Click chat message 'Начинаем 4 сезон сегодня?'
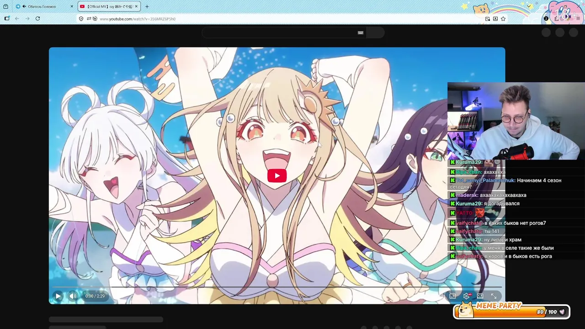Screen dimensions: 585x329 click(x=505, y=183)
